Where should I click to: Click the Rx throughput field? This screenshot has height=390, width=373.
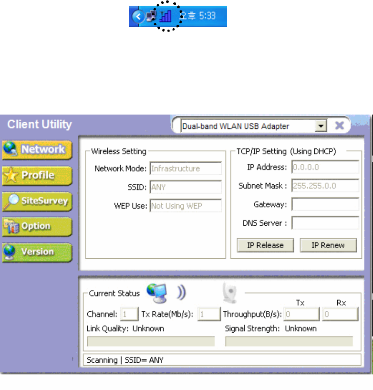coord(340,314)
